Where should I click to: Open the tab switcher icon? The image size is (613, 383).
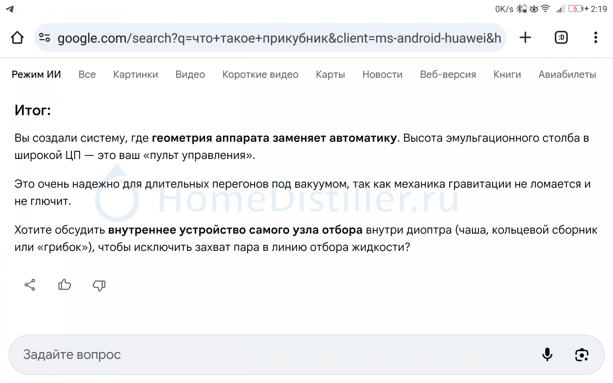561,38
